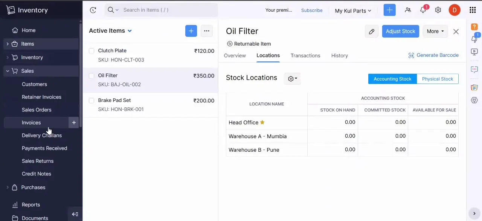482x221 pixels.
Task: Open the More dropdown button
Action: pyautogui.click(x=435, y=31)
